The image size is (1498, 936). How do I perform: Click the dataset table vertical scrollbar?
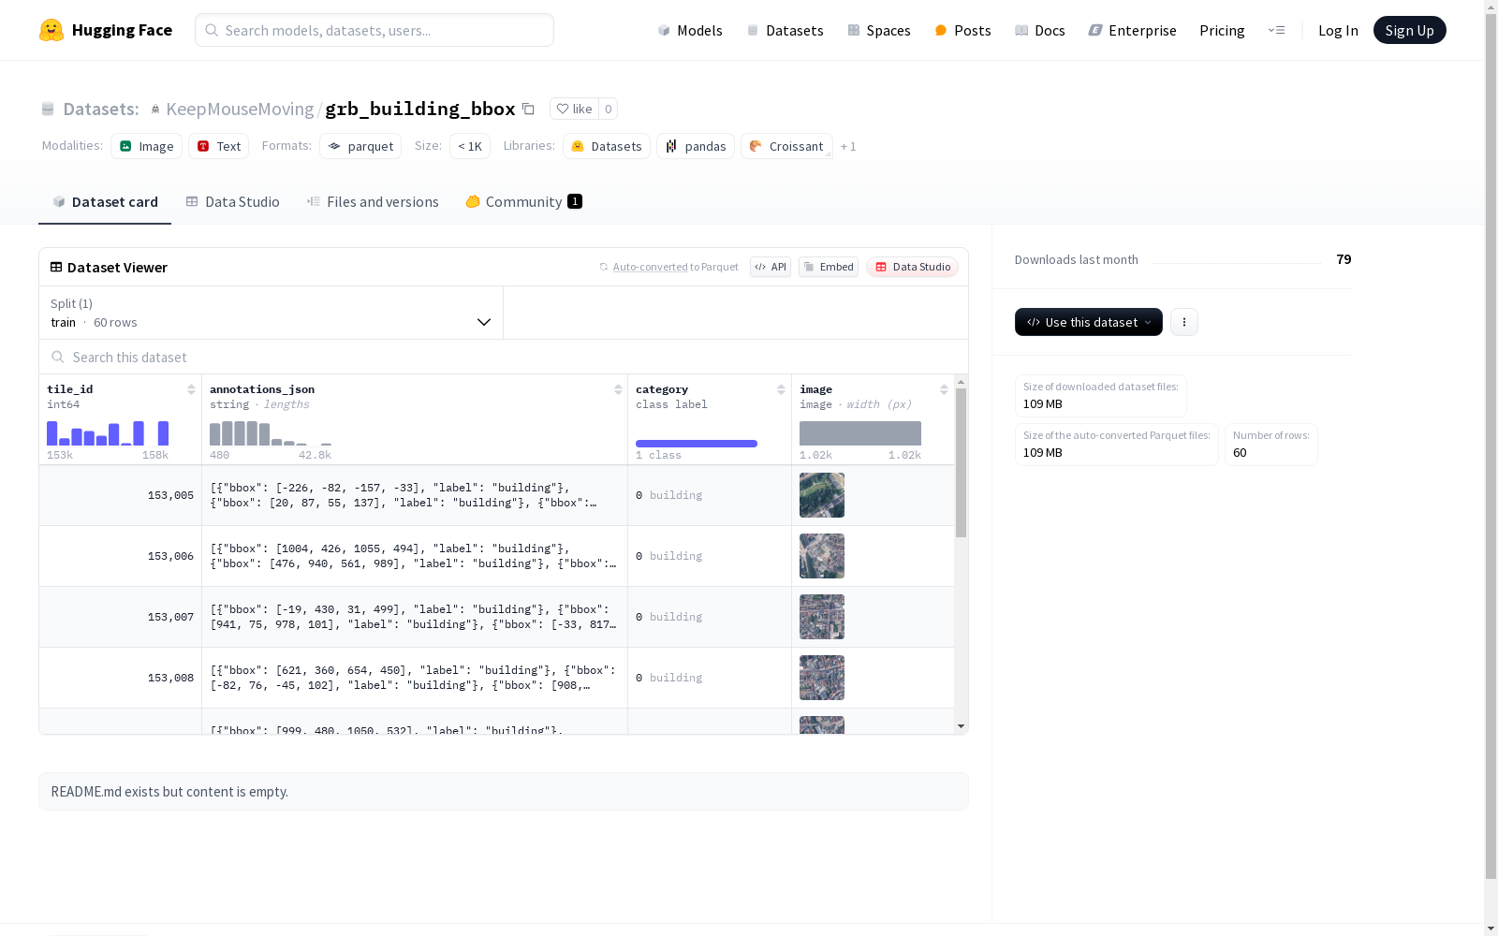pos(961,462)
